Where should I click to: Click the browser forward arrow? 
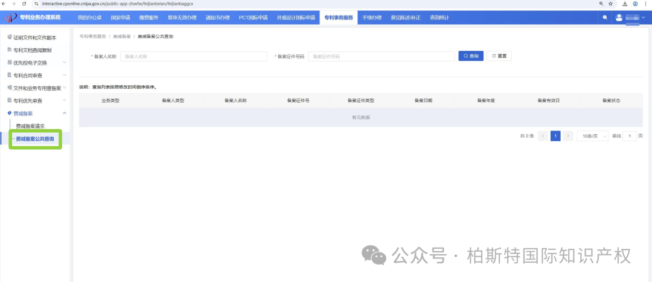pos(14,4)
